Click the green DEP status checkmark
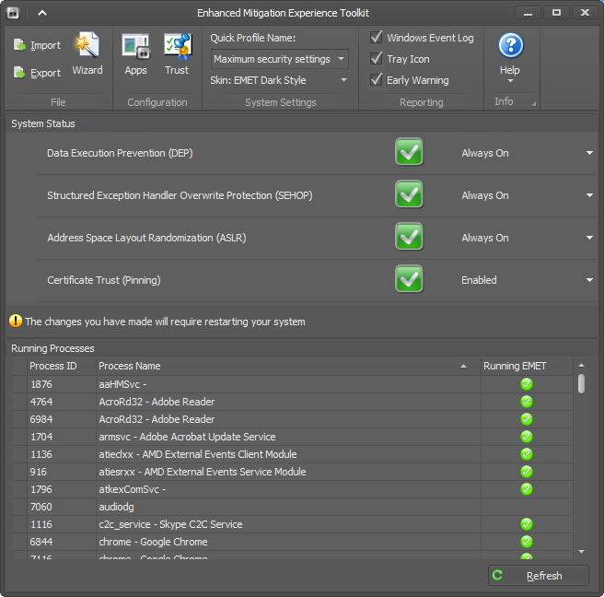Image resolution: width=604 pixels, height=597 pixels. tap(409, 152)
